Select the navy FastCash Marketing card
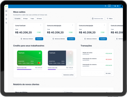 pos(60,58)
